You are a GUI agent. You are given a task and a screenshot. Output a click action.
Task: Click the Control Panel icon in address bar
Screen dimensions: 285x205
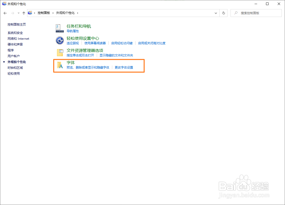click(x=30, y=13)
